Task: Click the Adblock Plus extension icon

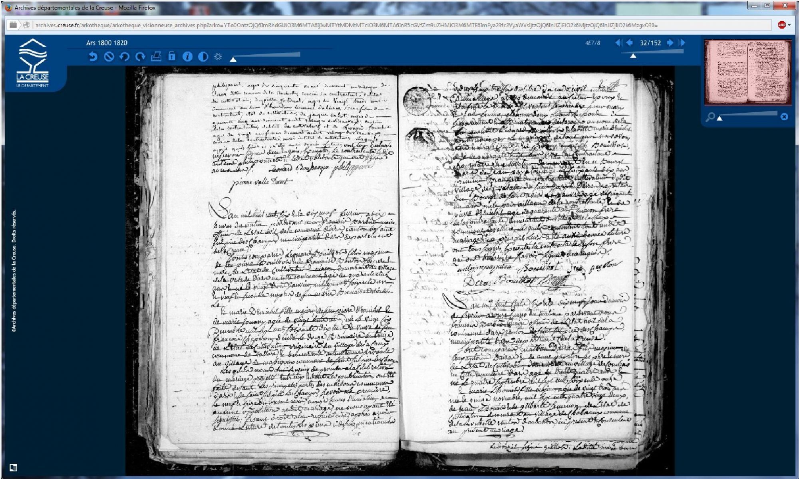Action: (x=782, y=25)
